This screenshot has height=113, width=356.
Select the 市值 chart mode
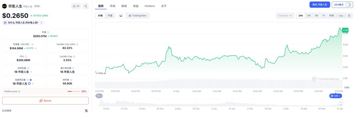coord(110,16)
